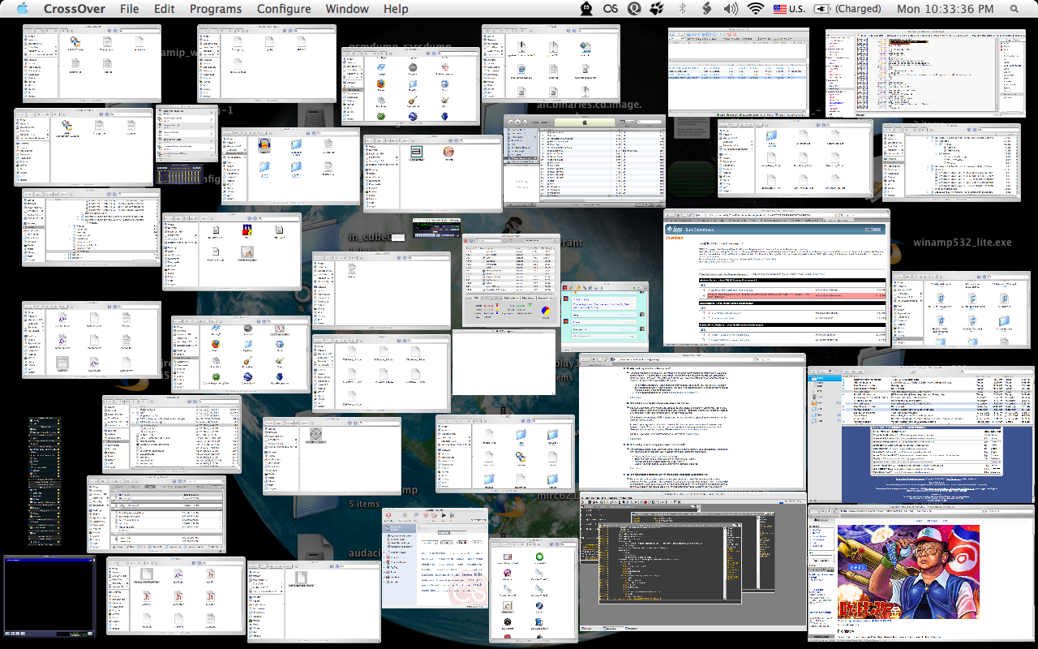Click the volume speaker menu bar icon
The height and width of the screenshot is (649, 1038).
tap(731, 9)
